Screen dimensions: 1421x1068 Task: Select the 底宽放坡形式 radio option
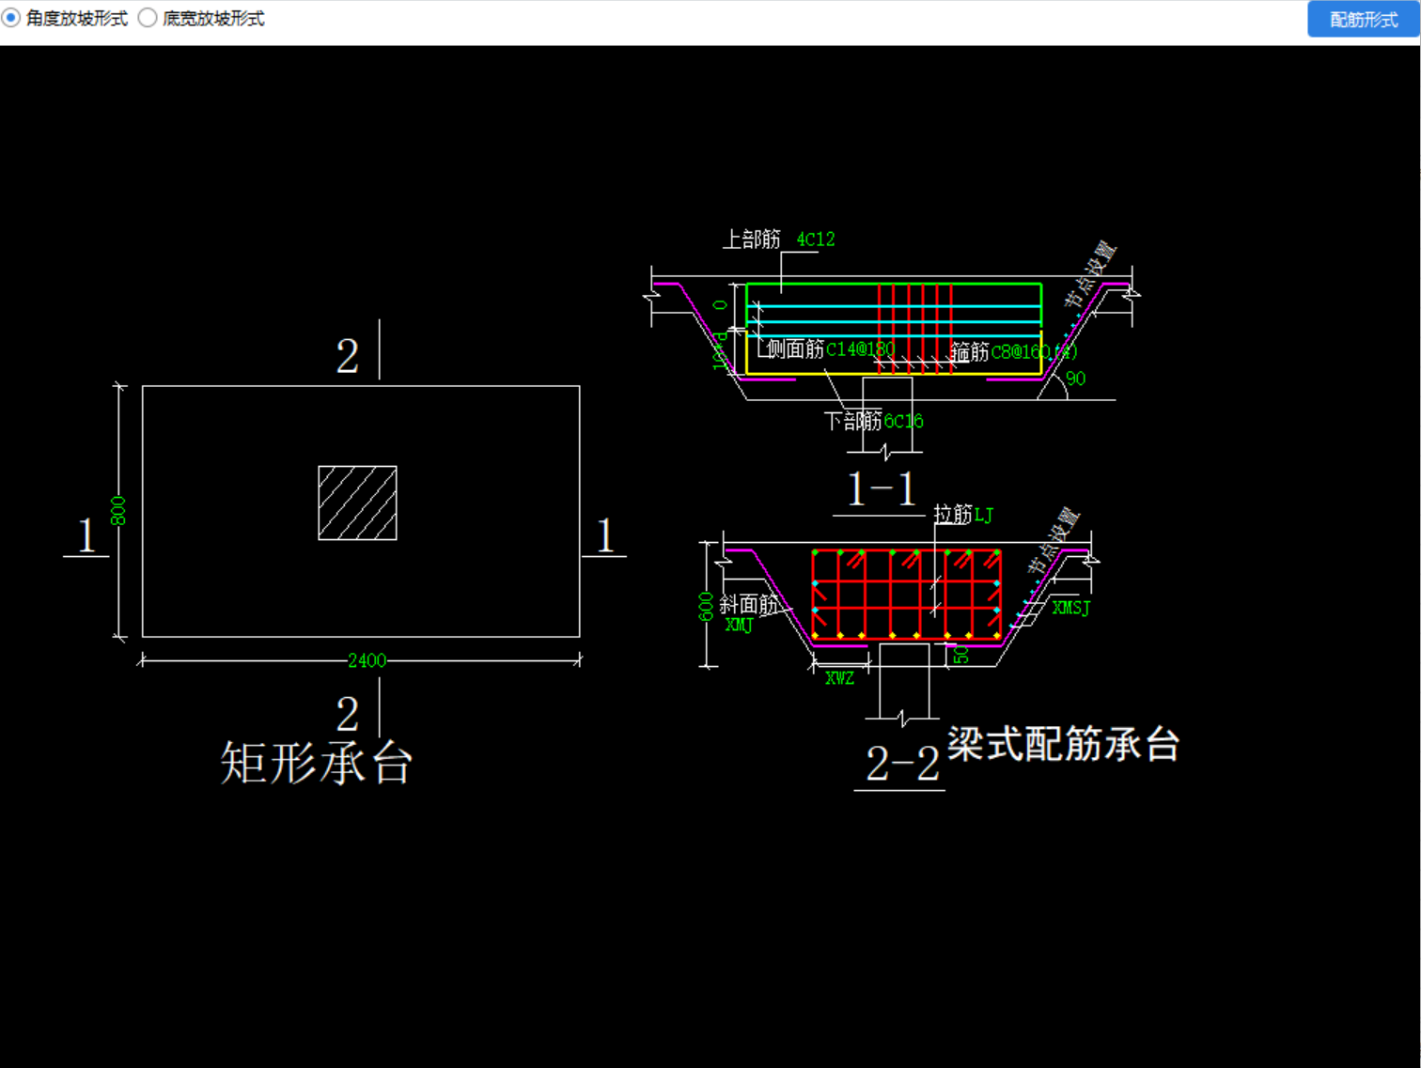201,18
